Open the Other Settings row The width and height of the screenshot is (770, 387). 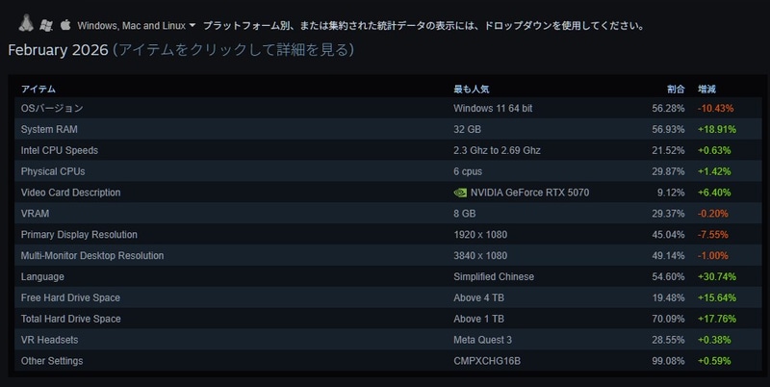[x=52, y=361]
